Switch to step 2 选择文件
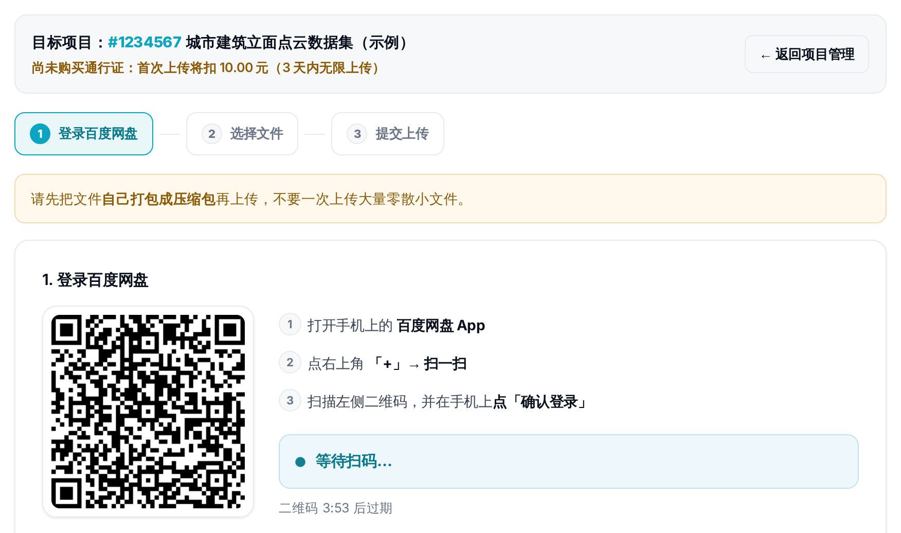The width and height of the screenshot is (901, 533). [242, 134]
